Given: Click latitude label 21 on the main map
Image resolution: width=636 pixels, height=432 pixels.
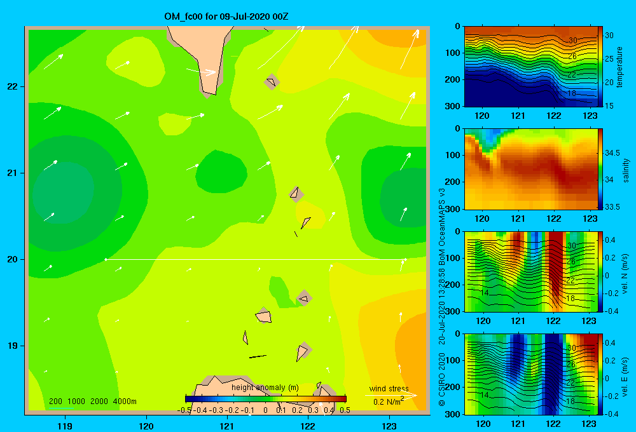Looking at the screenshot, I should click(x=12, y=173).
